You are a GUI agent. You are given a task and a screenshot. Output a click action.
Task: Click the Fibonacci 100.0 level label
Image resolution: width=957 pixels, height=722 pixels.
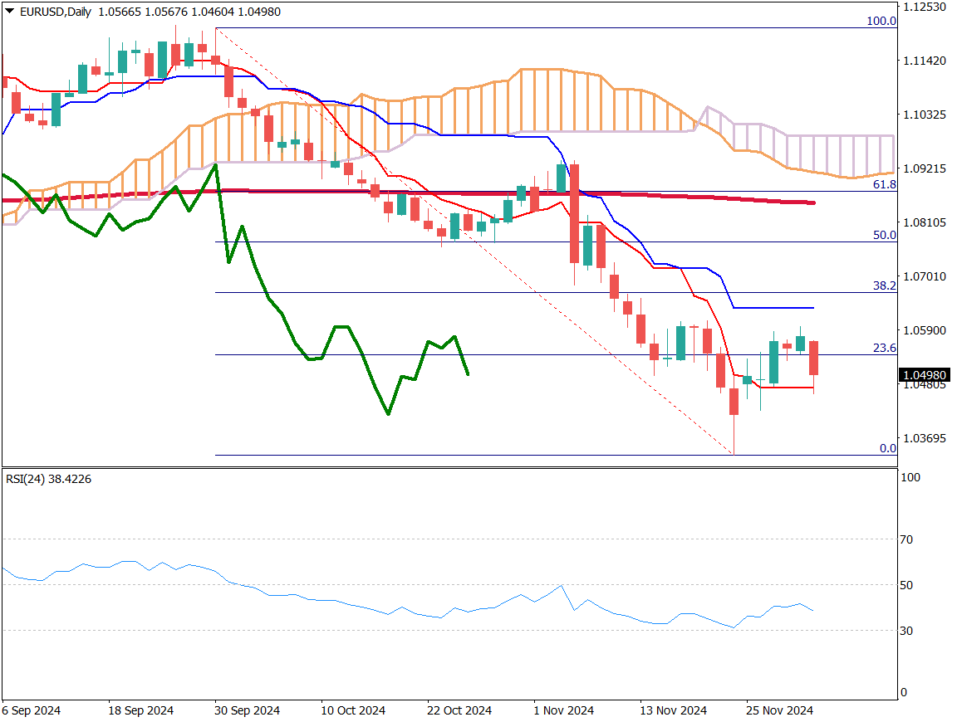click(x=881, y=21)
